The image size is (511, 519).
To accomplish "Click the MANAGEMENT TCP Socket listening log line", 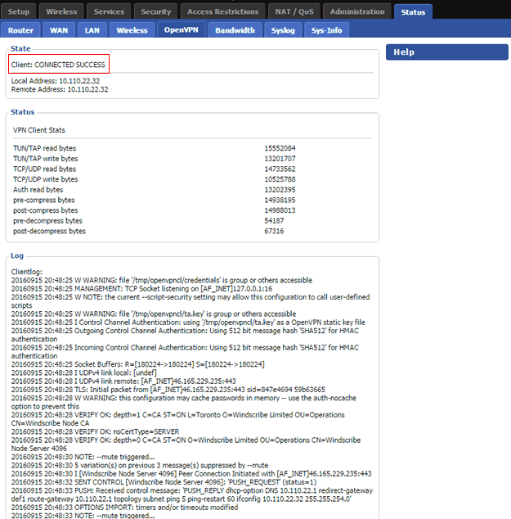I will pyautogui.click(x=141, y=289).
